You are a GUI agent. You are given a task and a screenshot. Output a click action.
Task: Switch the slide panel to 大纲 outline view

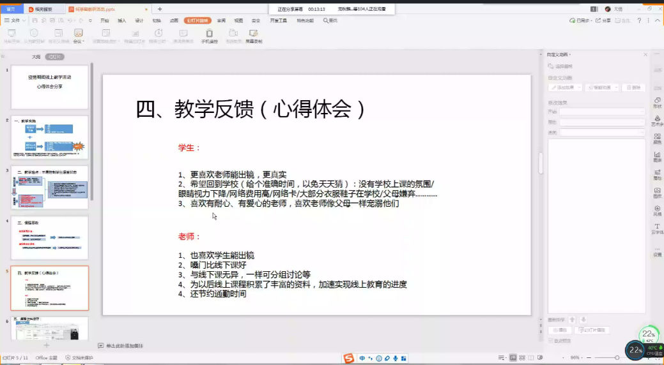(36, 57)
